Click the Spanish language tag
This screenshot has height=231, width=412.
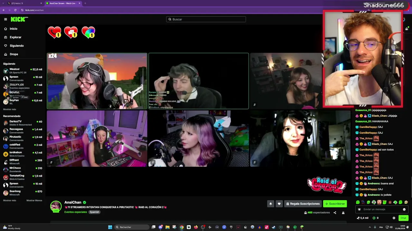coord(94,212)
